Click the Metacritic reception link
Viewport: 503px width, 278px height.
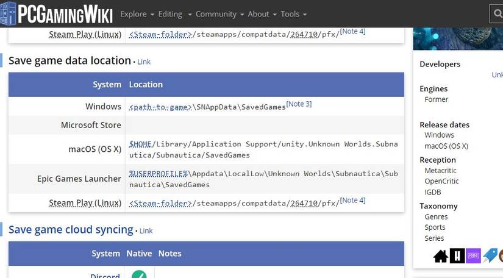point(440,171)
